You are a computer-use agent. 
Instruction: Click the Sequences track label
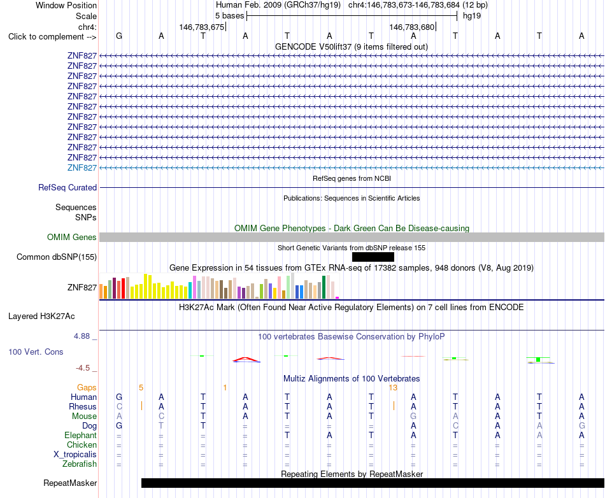pos(76,207)
